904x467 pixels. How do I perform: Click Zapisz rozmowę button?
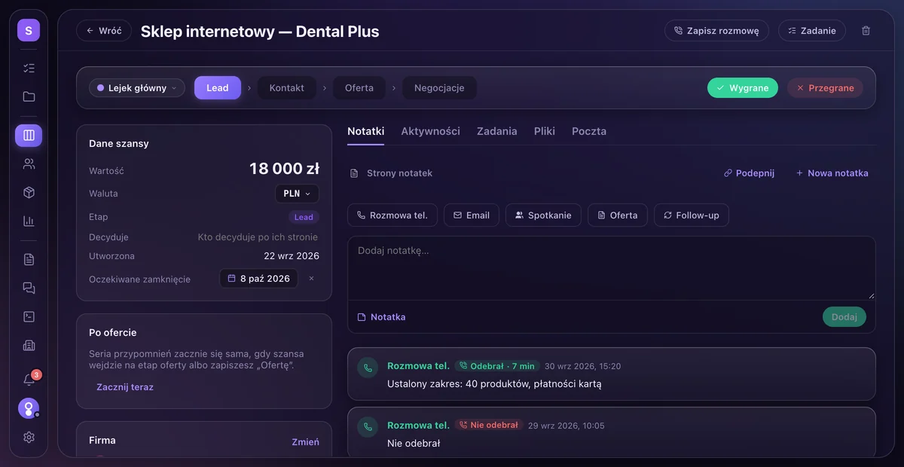coord(716,31)
